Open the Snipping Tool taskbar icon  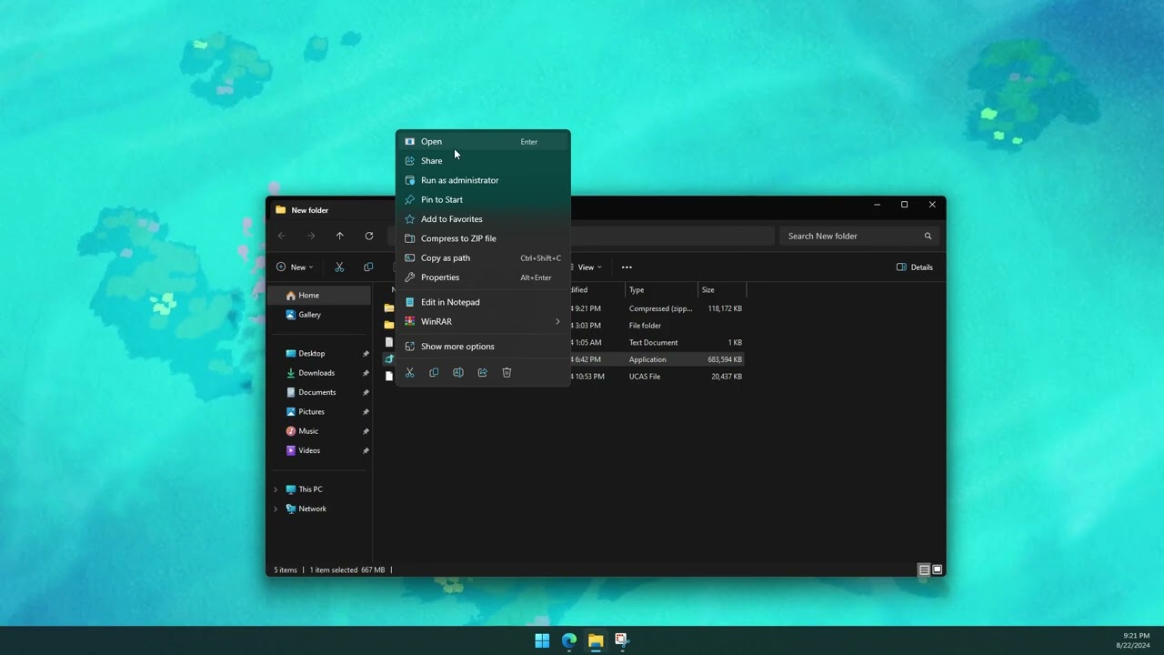[x=622, y=640]
